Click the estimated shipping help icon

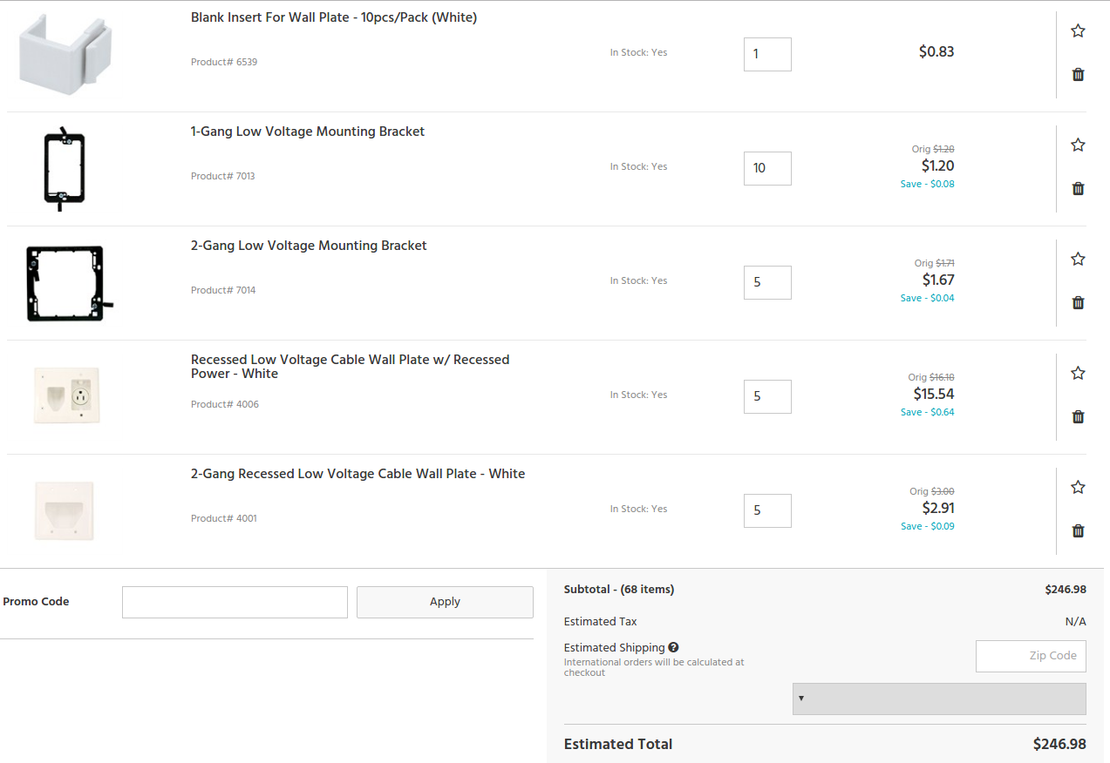[673, 648]
